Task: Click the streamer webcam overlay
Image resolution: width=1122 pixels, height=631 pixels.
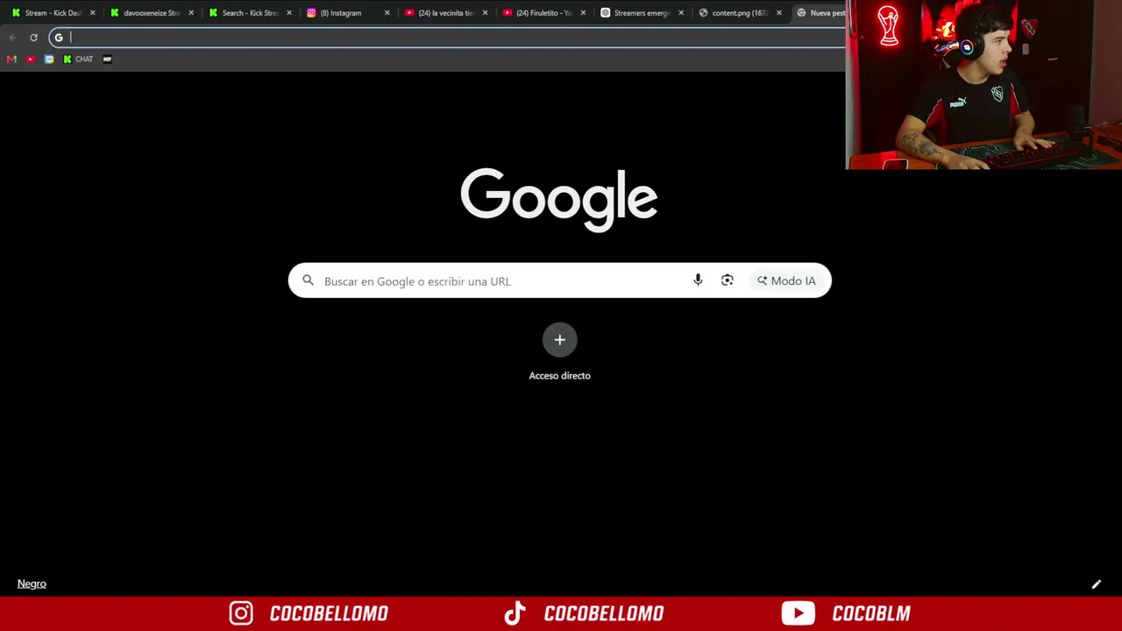Action: pos(984,84)
